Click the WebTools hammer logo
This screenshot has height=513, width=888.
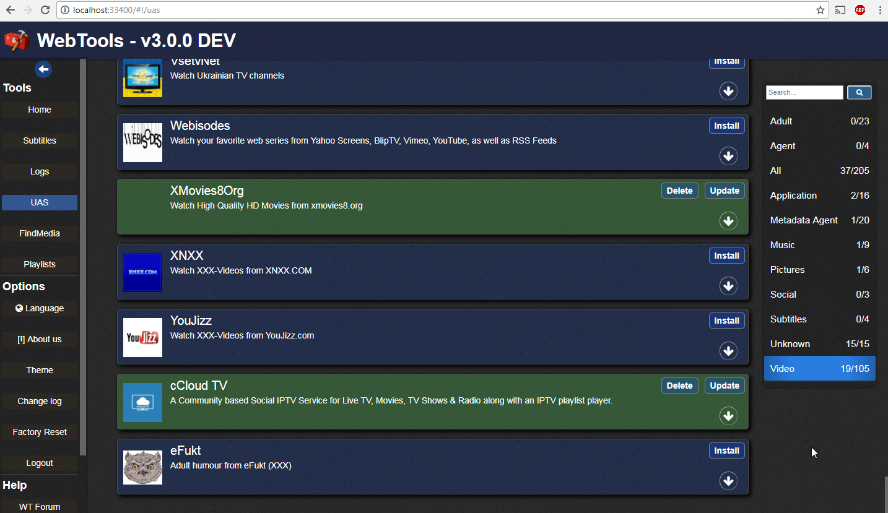16,40
